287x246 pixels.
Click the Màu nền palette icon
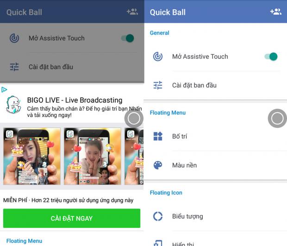click(x=158, y=165)
